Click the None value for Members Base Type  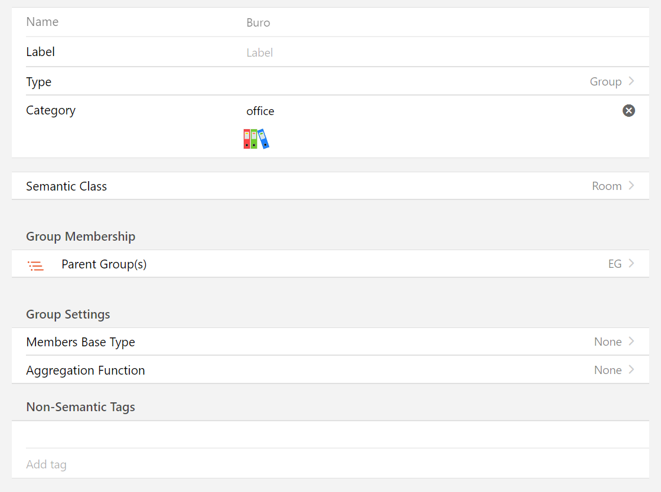(608, 342)
